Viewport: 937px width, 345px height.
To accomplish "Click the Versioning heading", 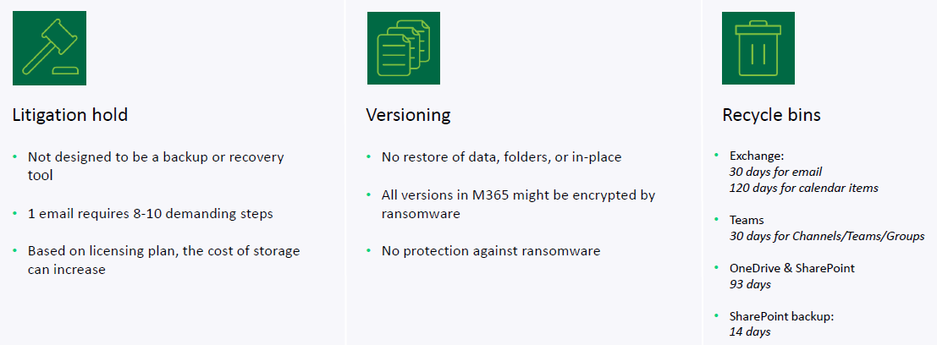I will pyautogui.click(x=408, y=115).
